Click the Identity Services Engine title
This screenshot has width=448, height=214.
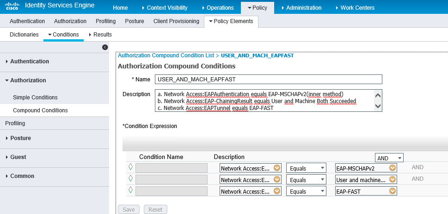tap(60, 6)
